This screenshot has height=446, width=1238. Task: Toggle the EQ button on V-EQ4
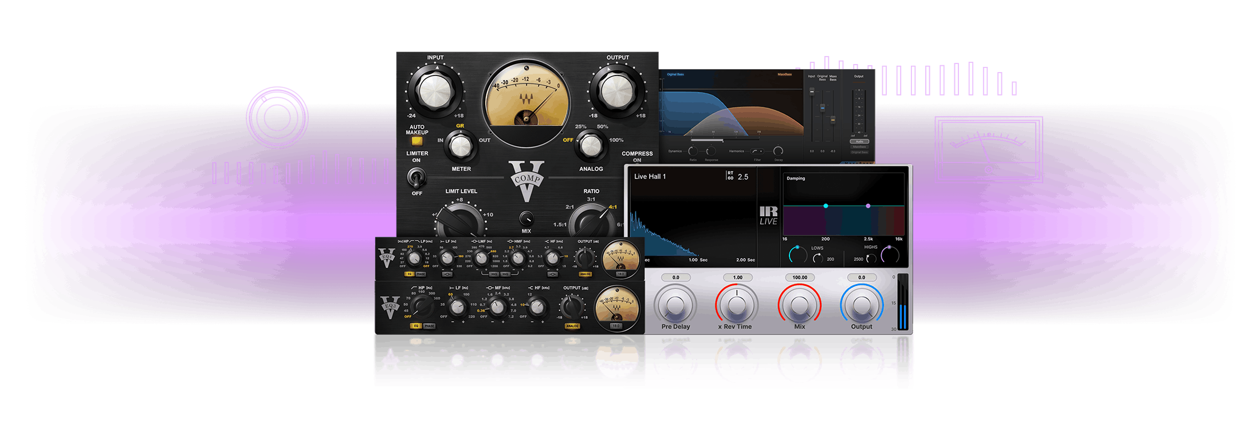click(x=410, y=274)
